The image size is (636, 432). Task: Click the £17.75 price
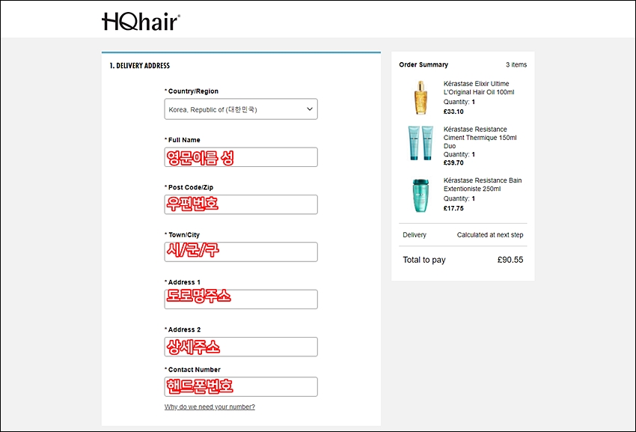pos(453,208)
